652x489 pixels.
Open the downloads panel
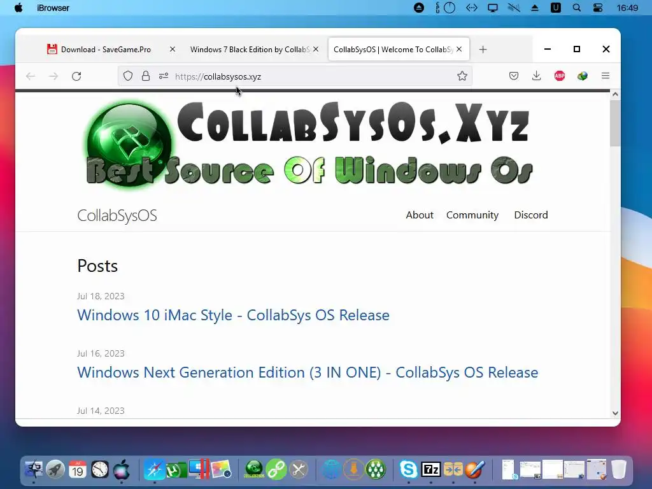pyautogui.click(x=536, y=76)
